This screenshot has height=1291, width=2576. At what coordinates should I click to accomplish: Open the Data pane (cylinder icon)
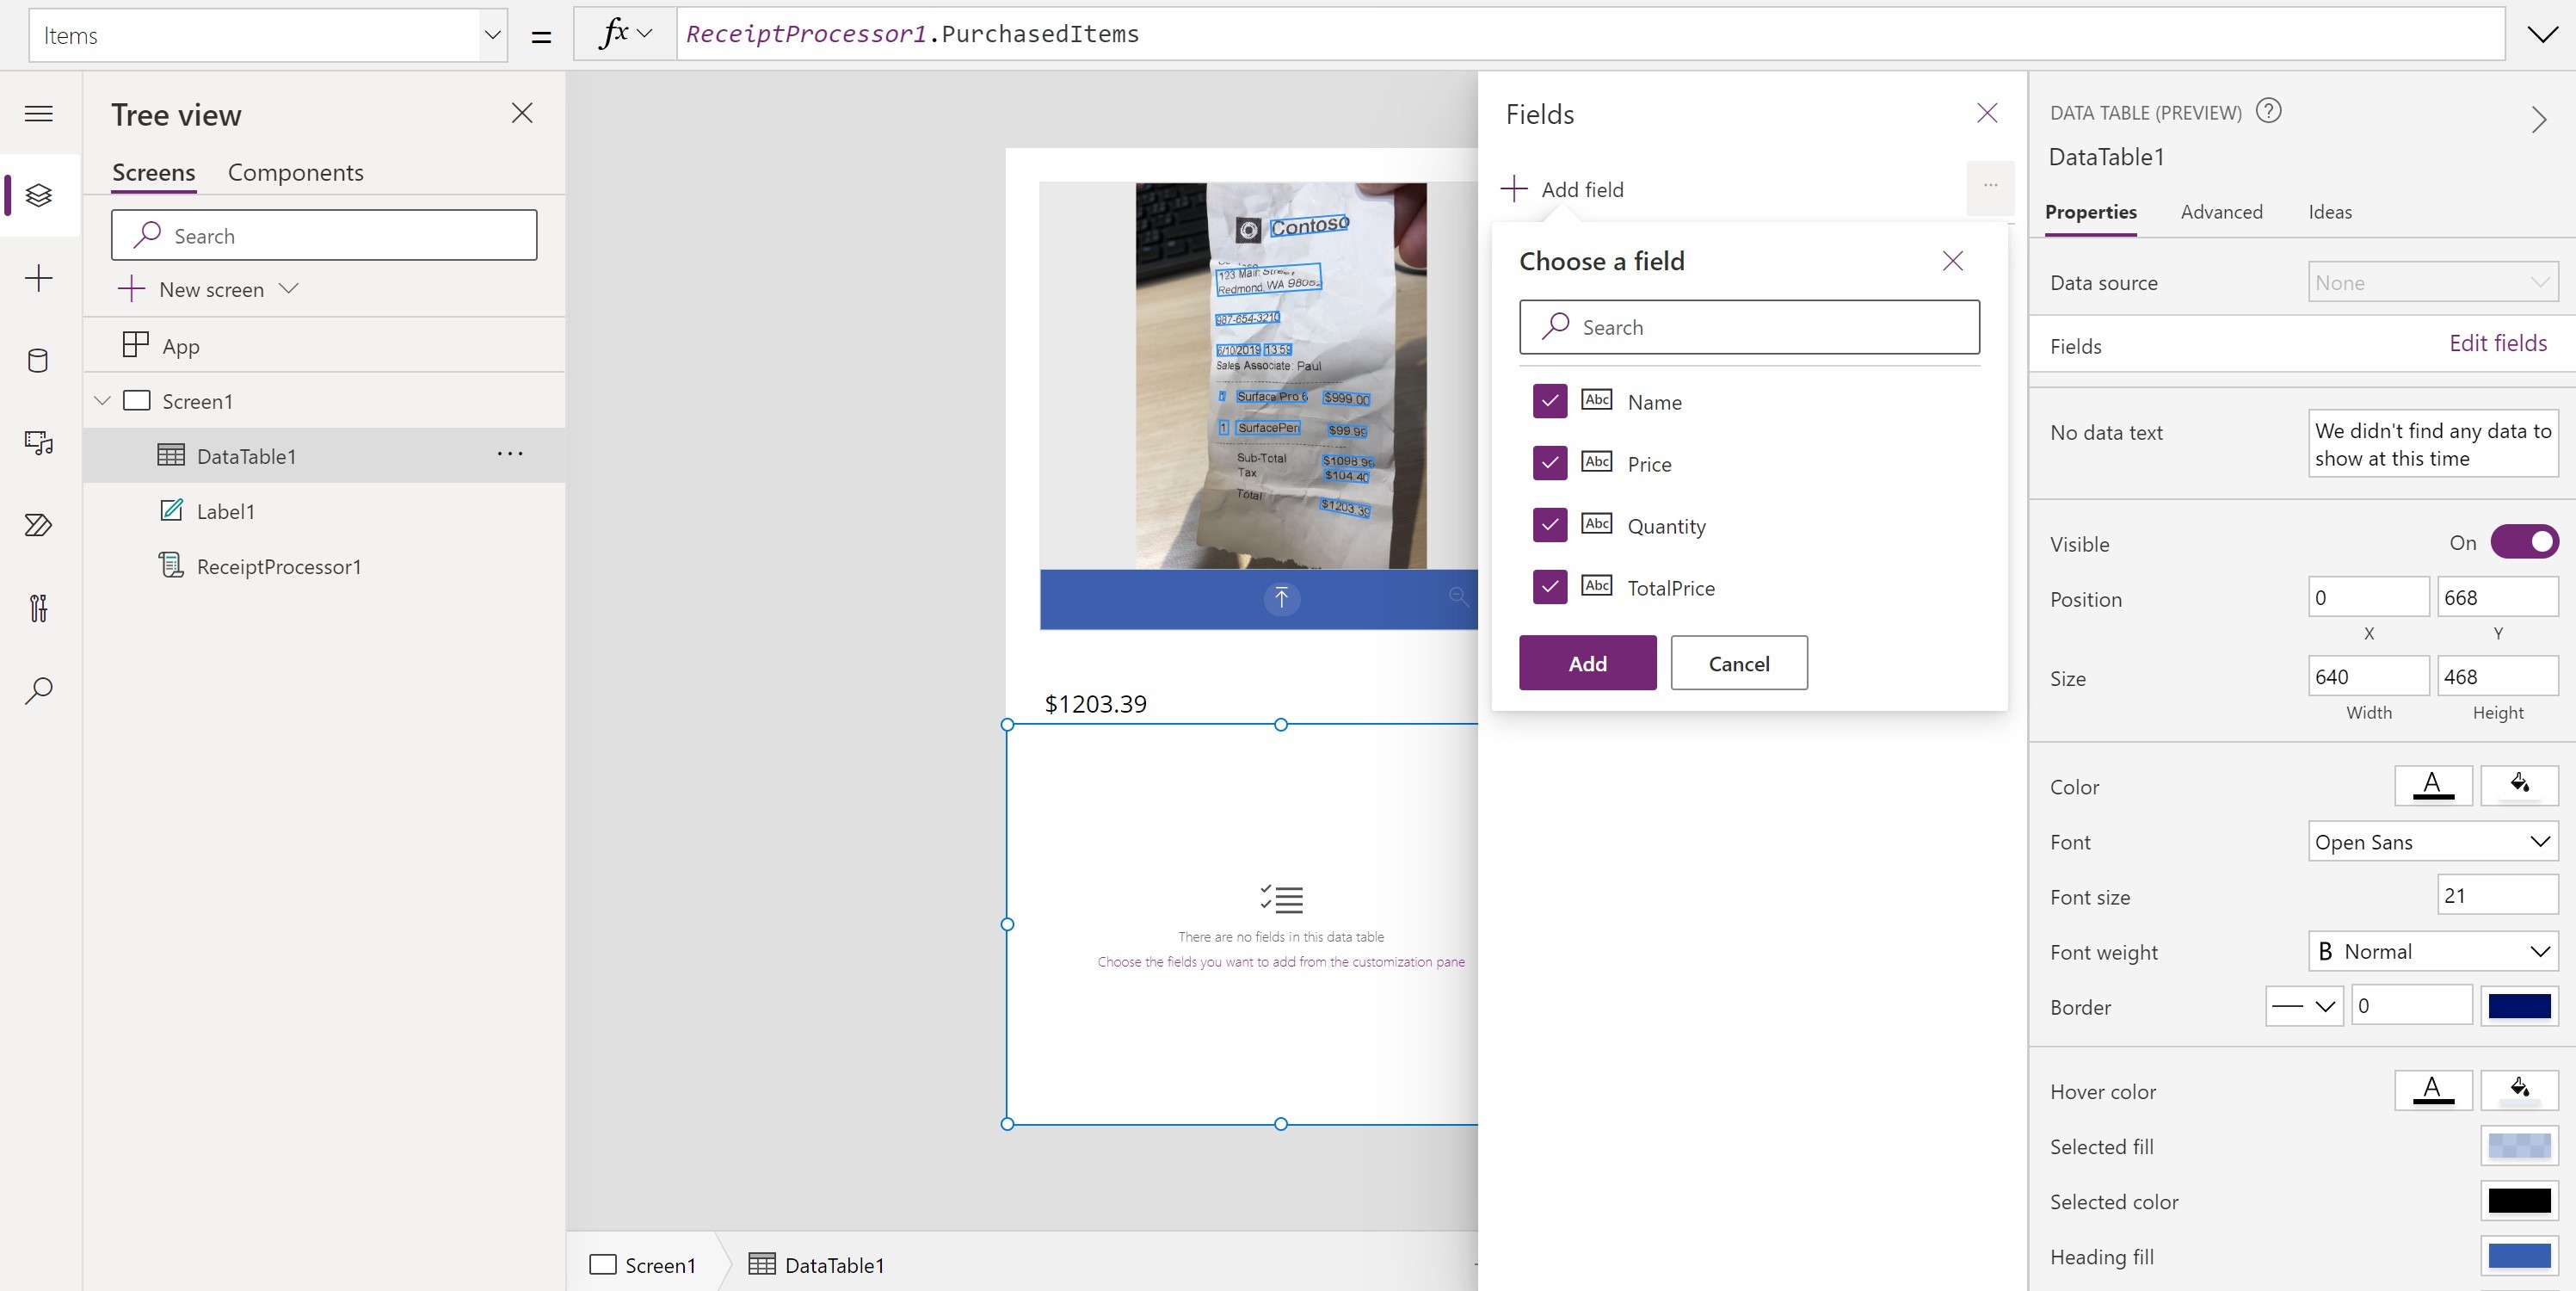click(38, 361)
